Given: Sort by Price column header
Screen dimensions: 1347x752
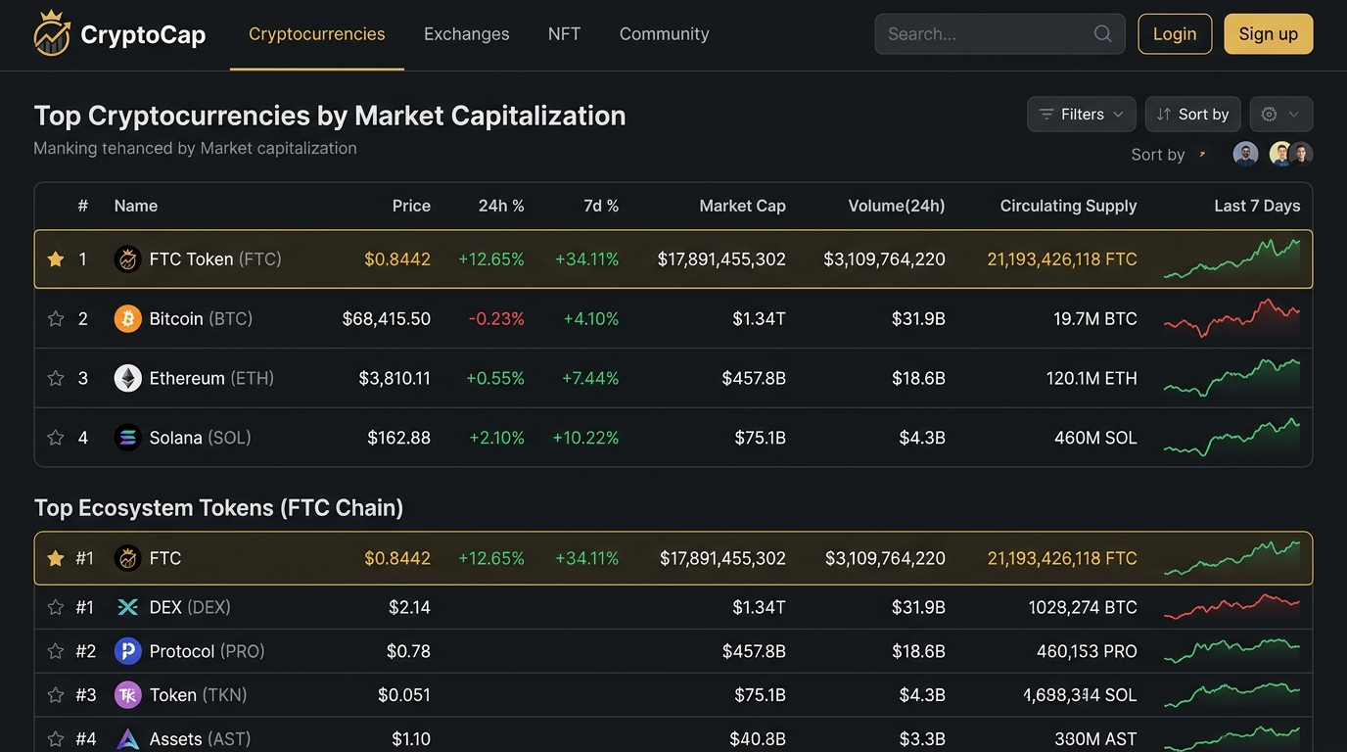Looking at the screenshot, I should [411, 206].
